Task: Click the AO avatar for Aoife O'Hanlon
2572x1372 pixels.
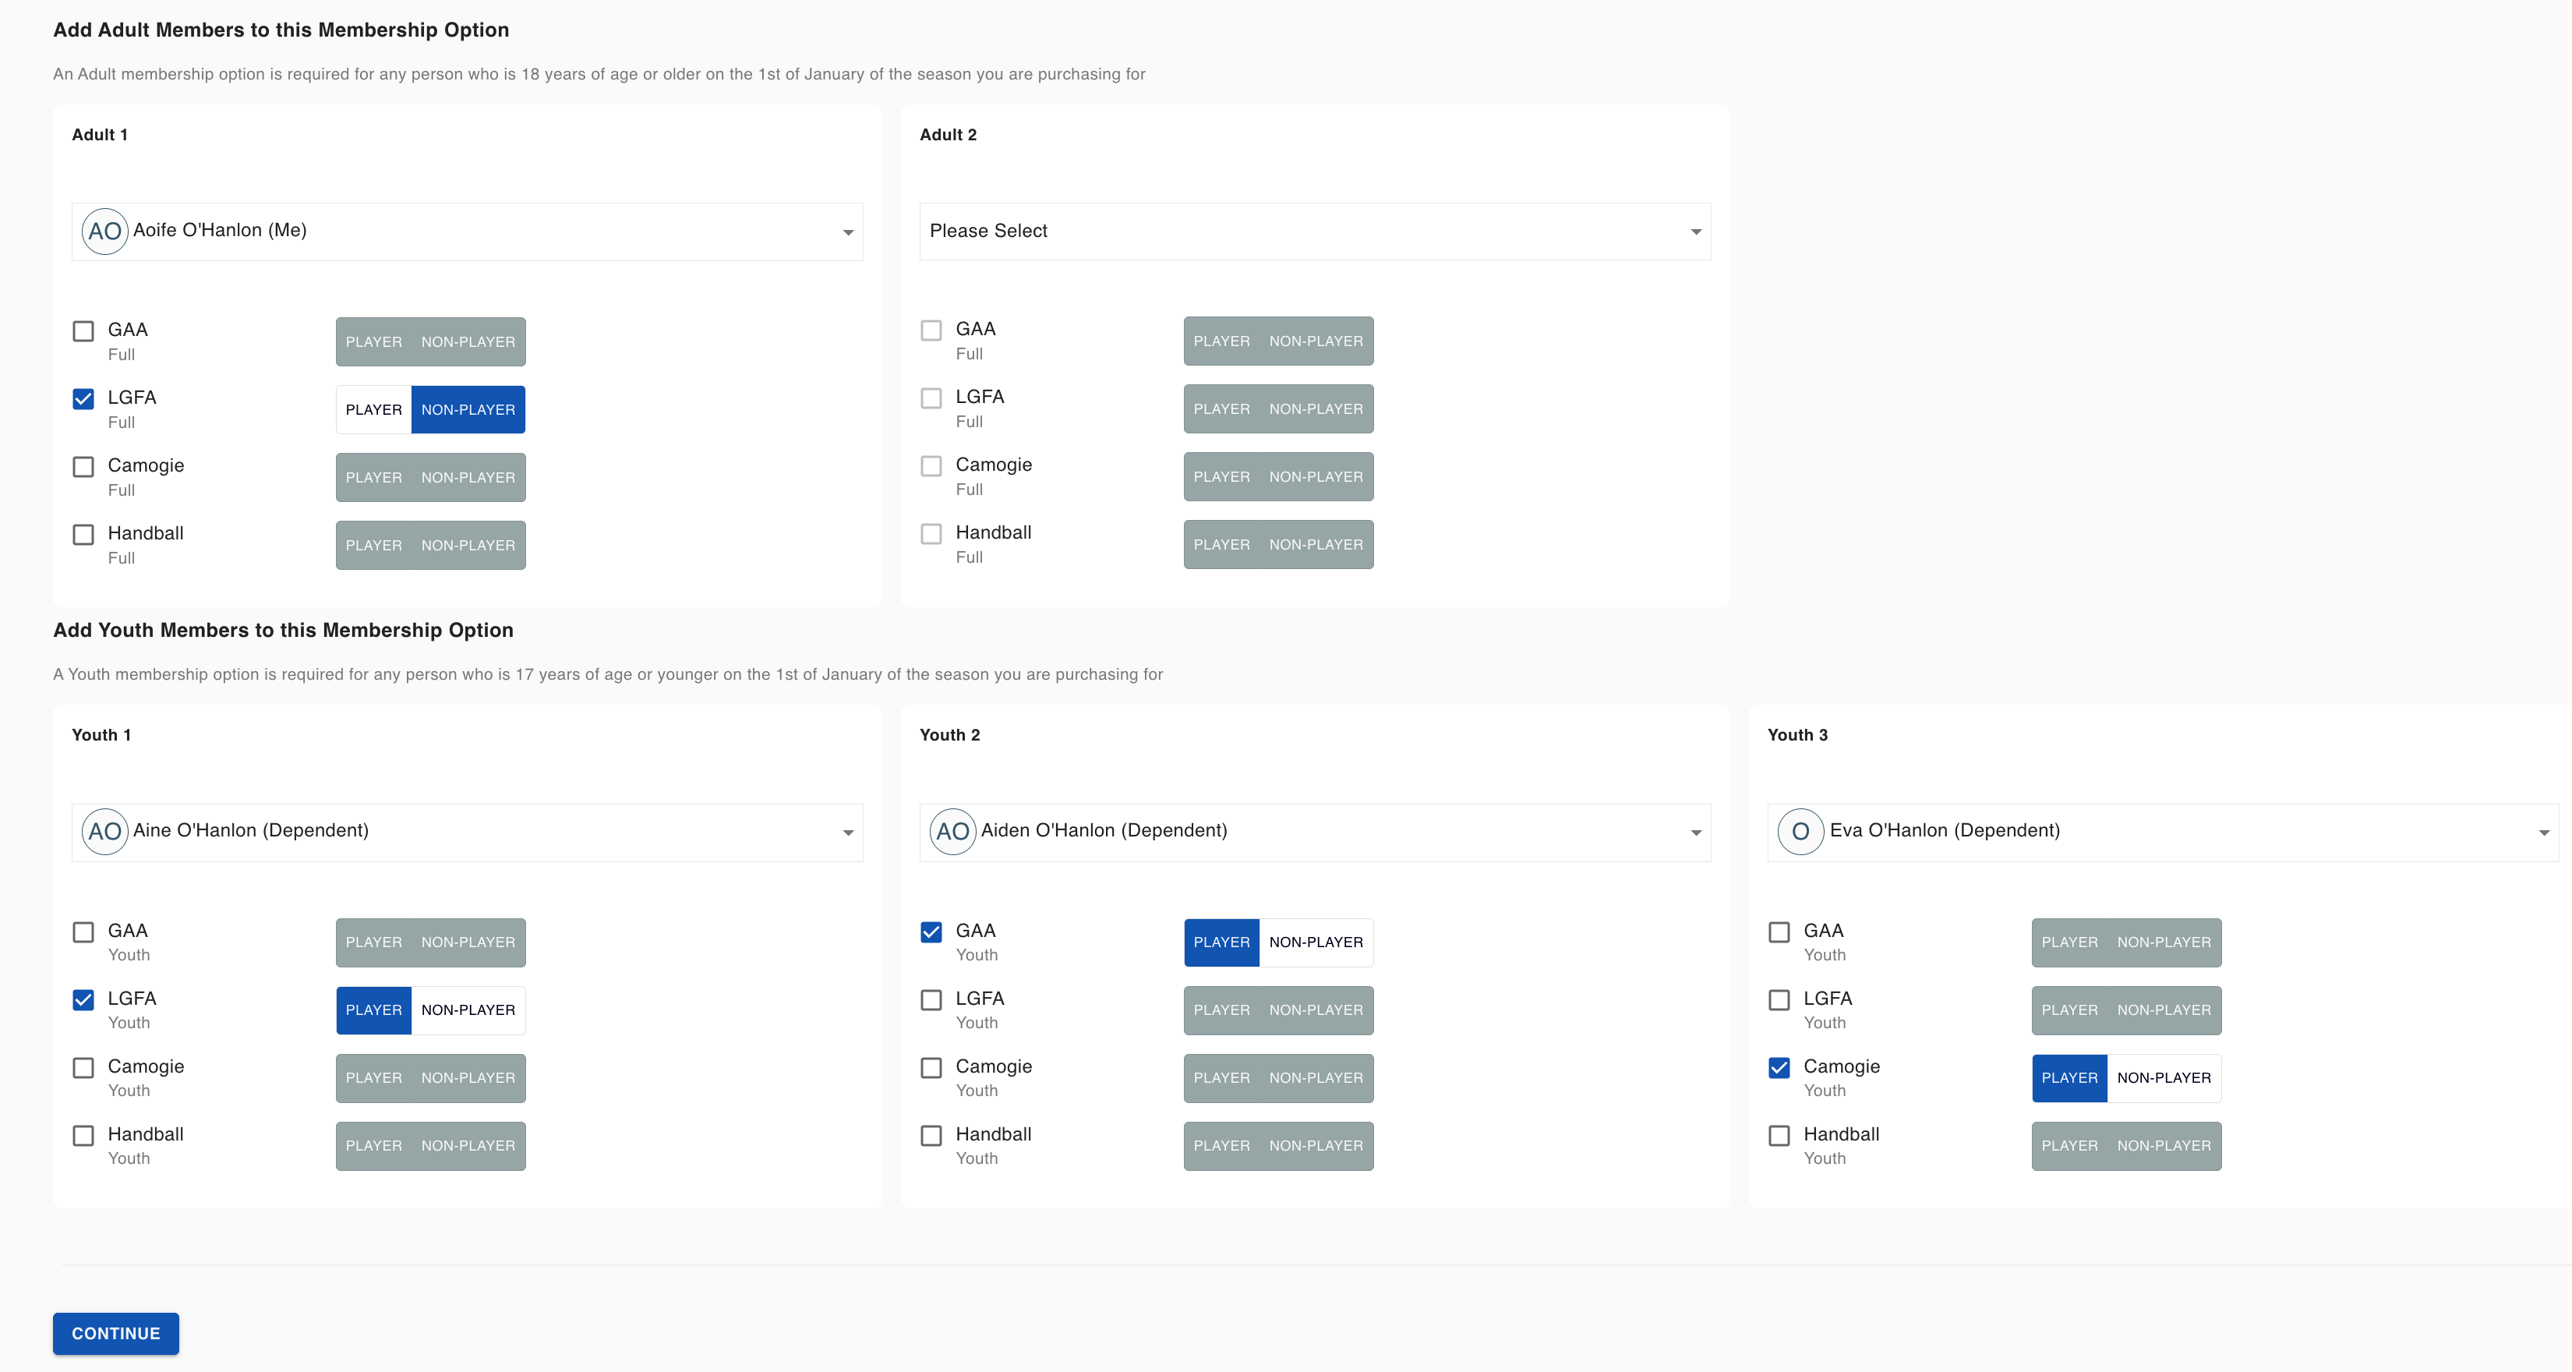Action: click(105, 232)
